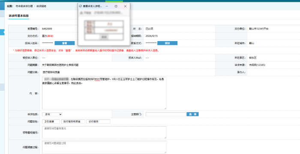The width and height of the screenshot is (300, 154).
Task: Close the 查看诉求人详细 popup window
Action: coord(125,6)
